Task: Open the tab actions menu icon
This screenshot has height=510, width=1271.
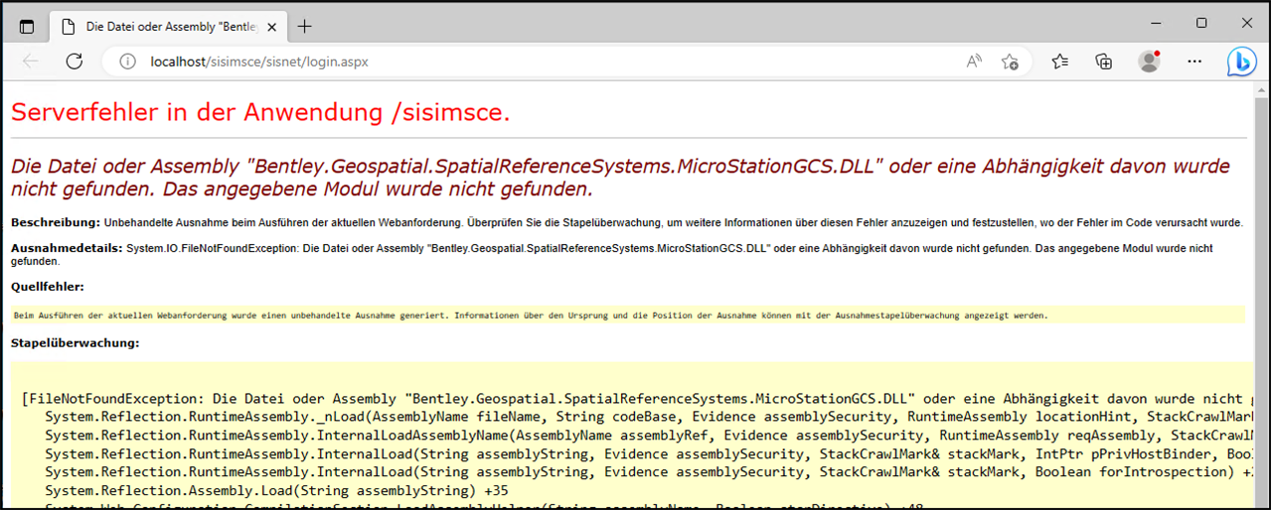Action: [27, 27]
